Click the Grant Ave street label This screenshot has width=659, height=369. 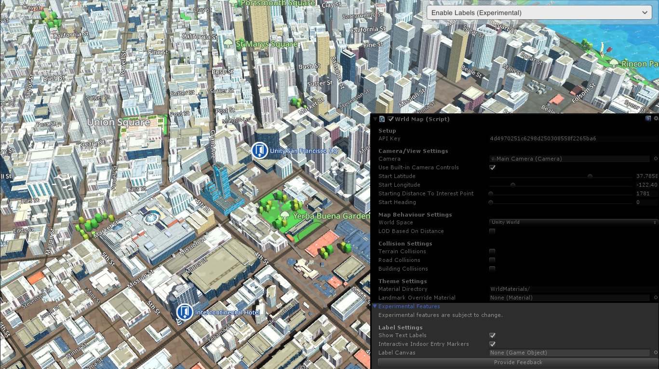pyautogui.click(x=213, y=144)
